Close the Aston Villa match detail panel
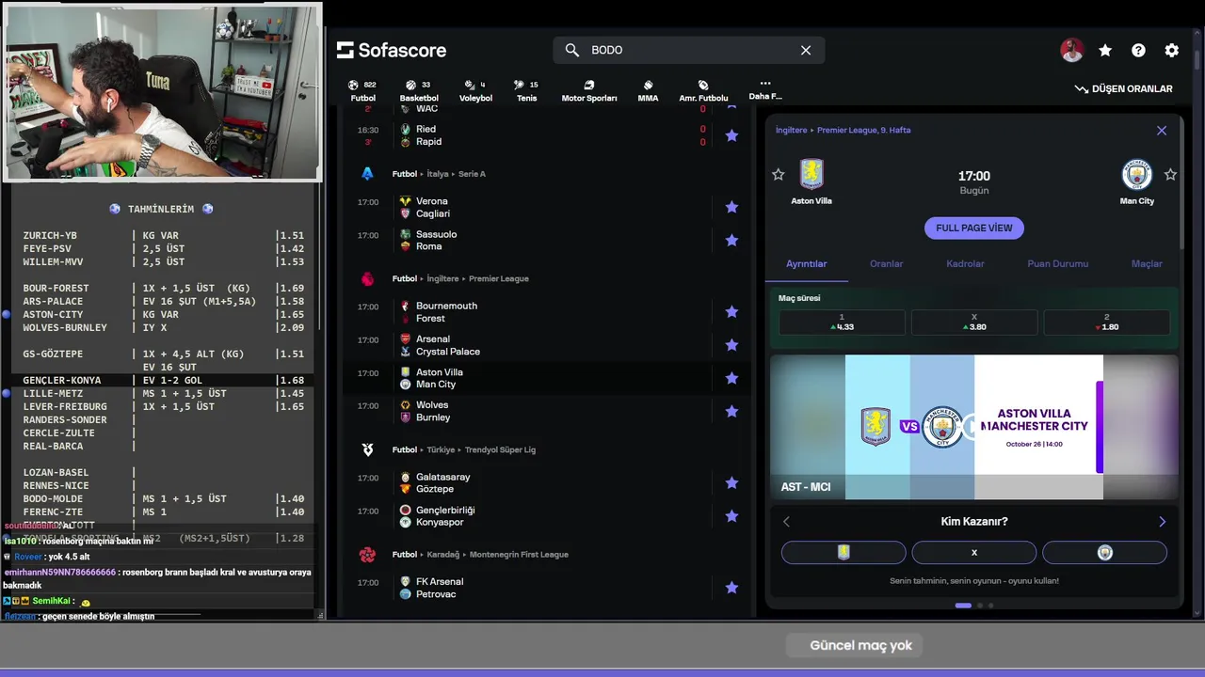The height and width of the screenshot is (677, 1205). [x=1162, y=131]
